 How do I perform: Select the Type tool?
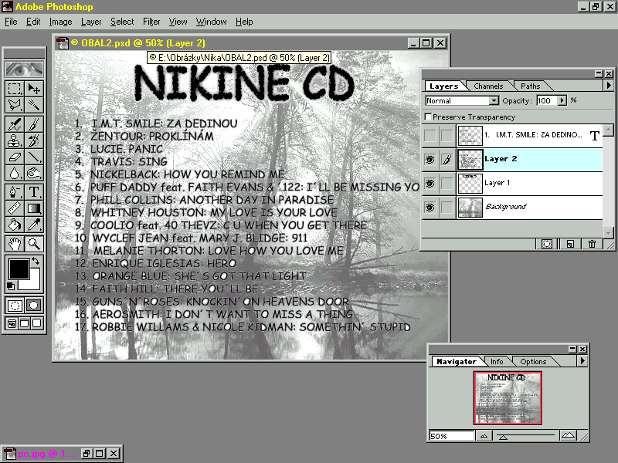[34, 192]
